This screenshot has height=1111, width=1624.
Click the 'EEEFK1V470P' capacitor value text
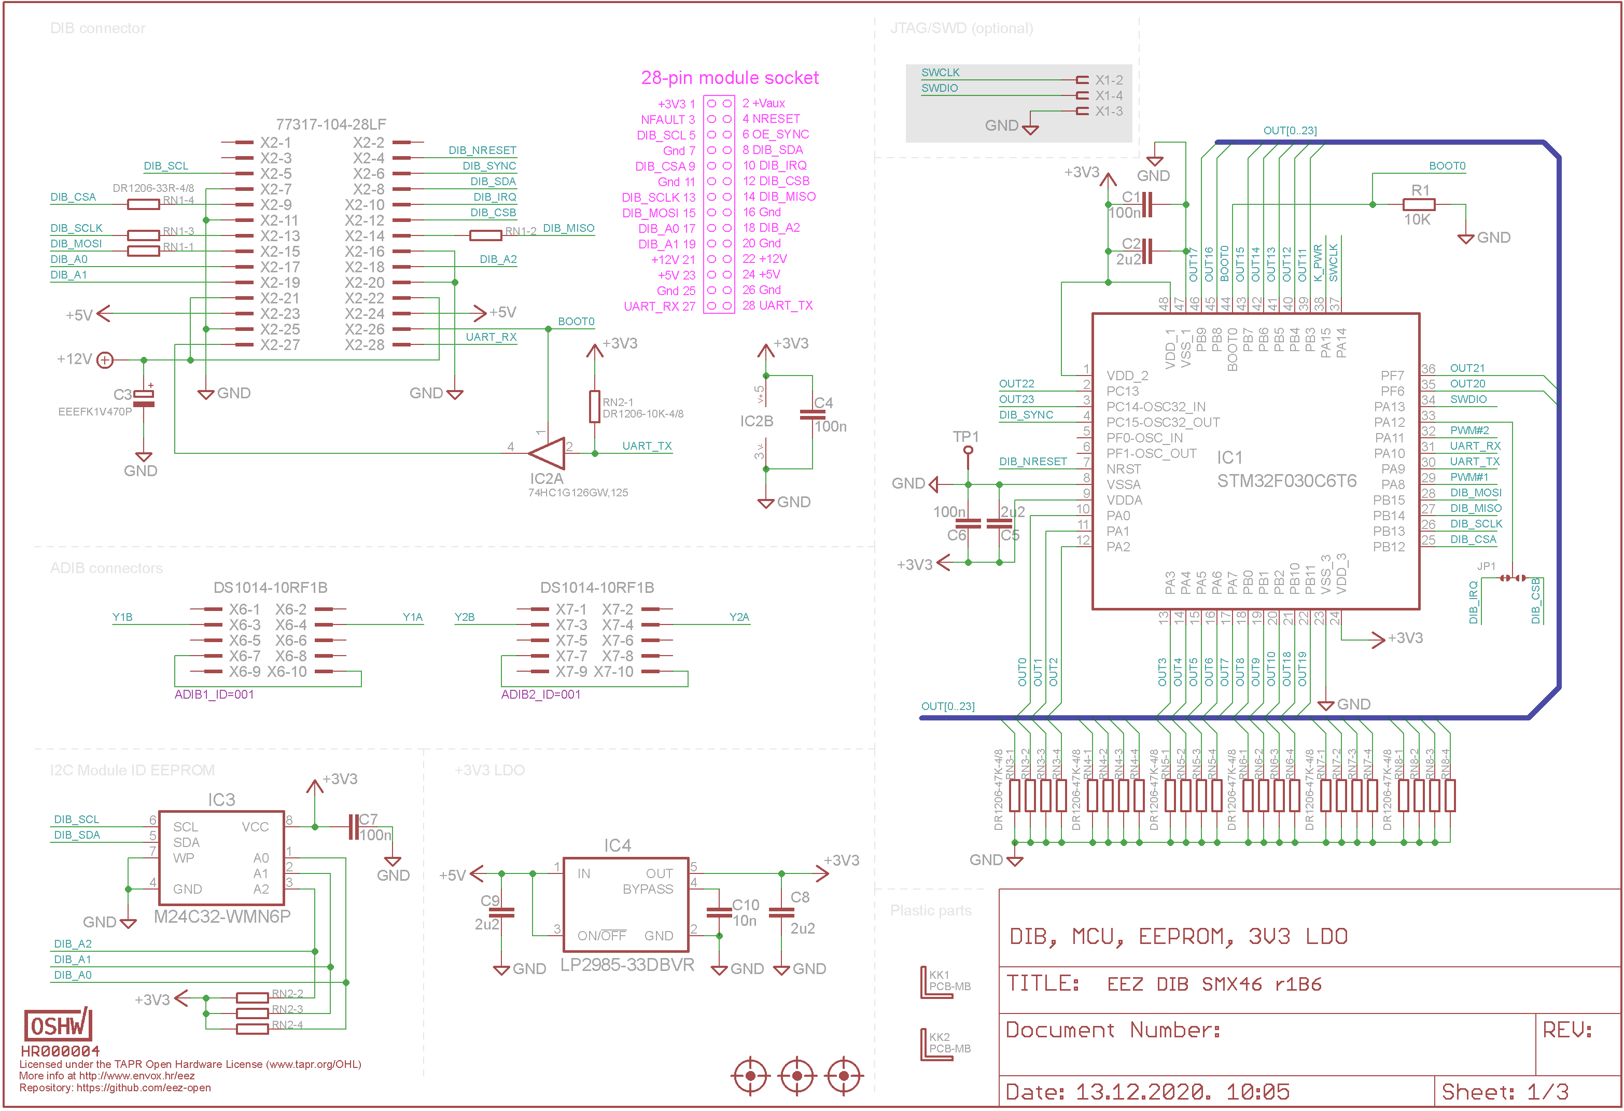click(x=95, y=412)
